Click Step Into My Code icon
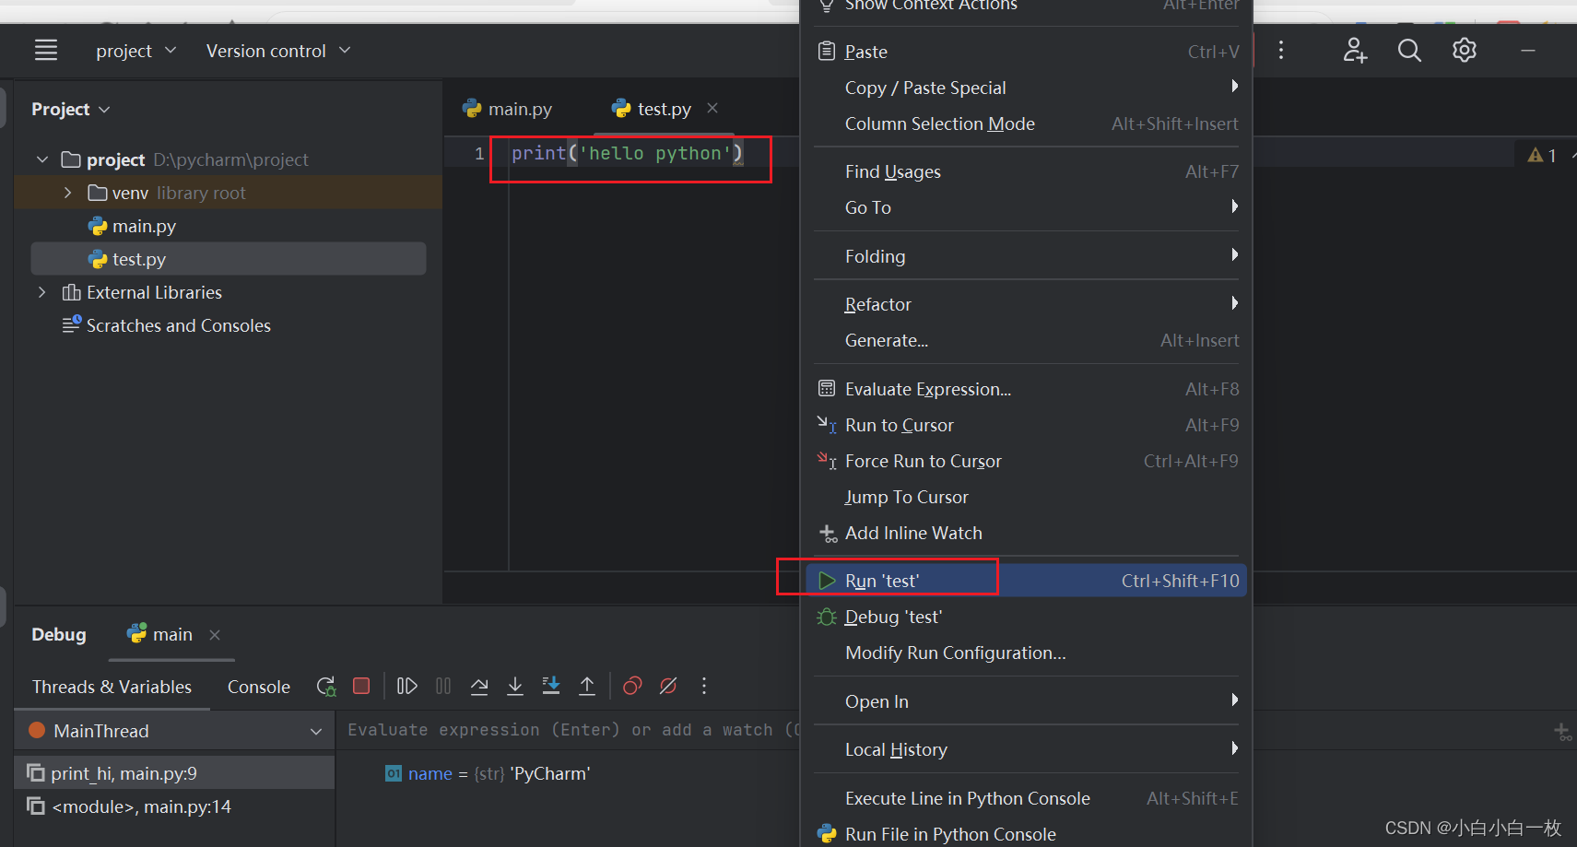Image resolution: width=1577 pixels, height=847 pixels. click(551, 686)
